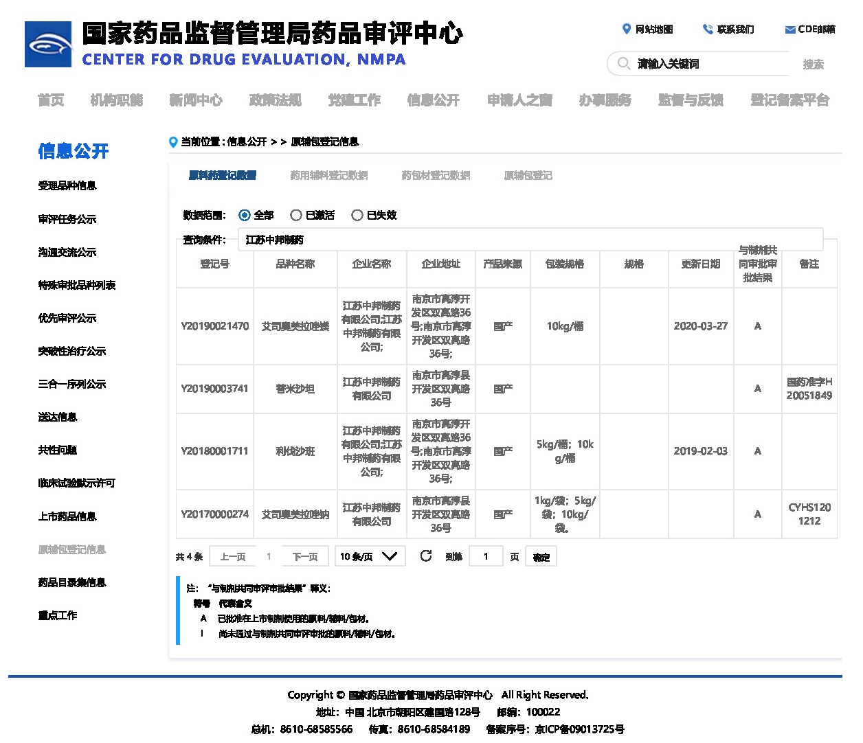Select the 已激活 radio option

[x=296, y=216]
